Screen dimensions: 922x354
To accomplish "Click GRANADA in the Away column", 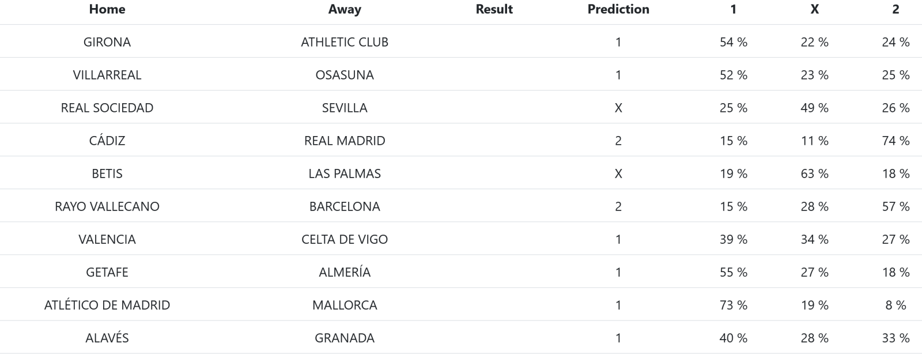I will [345, 338].
